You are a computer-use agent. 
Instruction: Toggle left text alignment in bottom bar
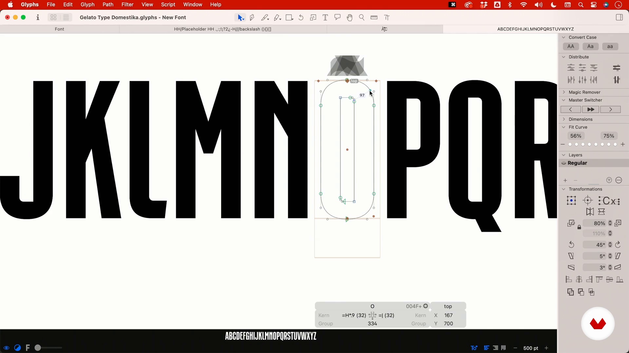click(x=486, y=348)
